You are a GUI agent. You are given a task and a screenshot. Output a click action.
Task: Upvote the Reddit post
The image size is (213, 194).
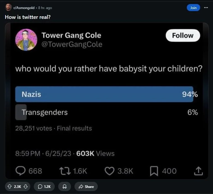[9, 186]
